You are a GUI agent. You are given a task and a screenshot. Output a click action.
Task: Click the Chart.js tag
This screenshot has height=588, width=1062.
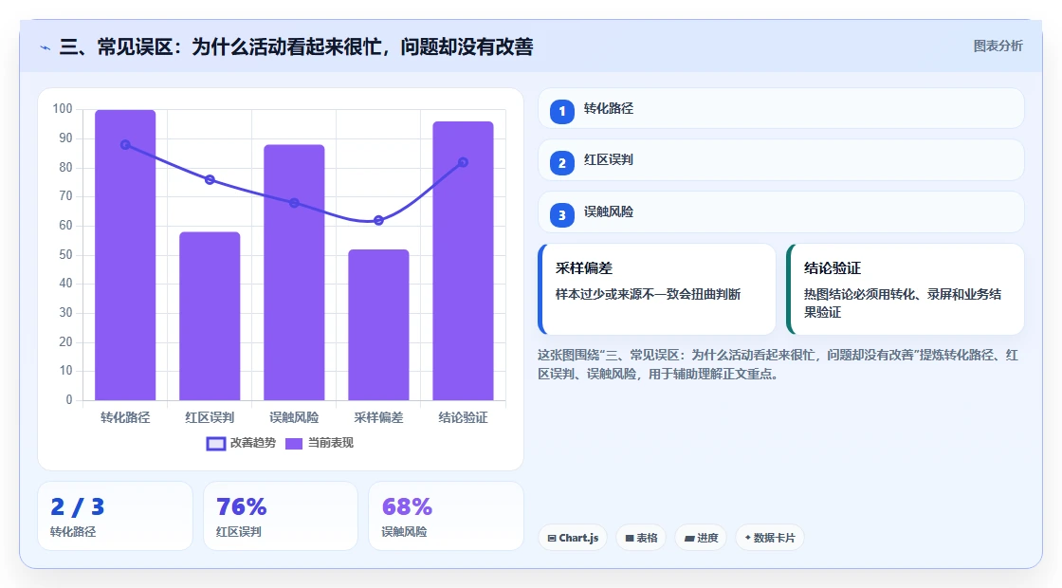point(573,538)
